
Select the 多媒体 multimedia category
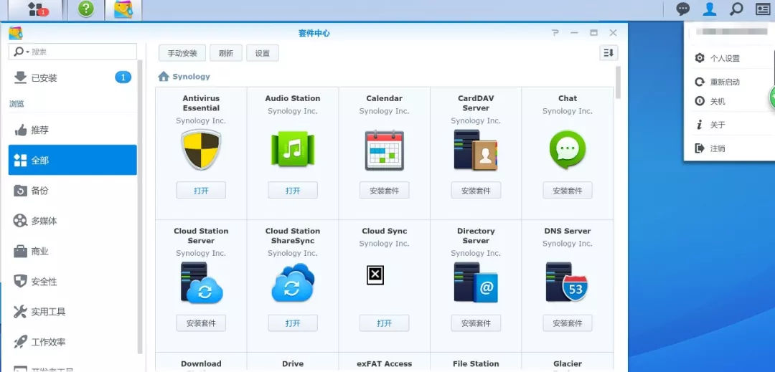(72, 221)
